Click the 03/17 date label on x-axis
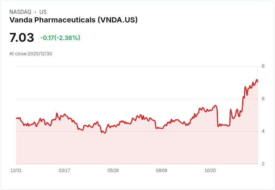This screenshot has width=275, height=190. [x=65, y=171]
